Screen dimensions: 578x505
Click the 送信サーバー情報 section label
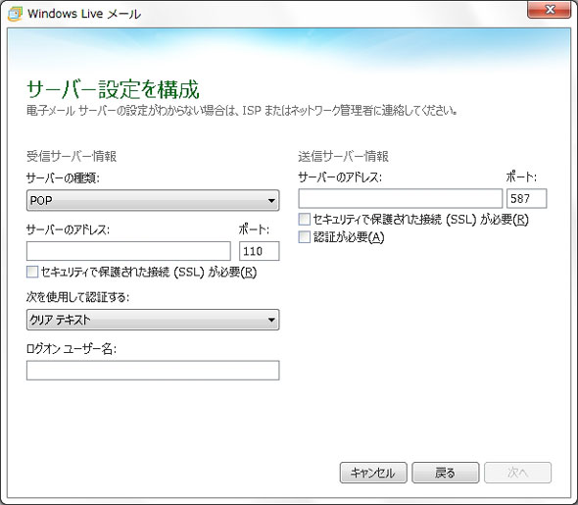tap(343, 157)
